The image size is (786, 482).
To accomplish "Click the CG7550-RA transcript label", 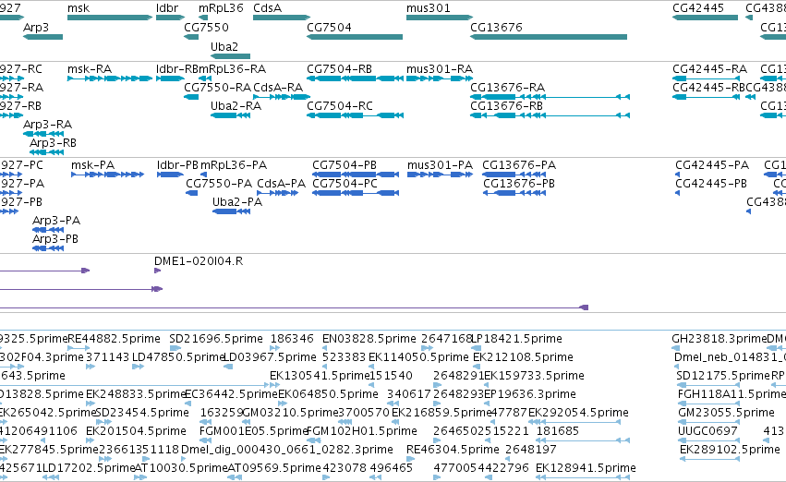I will tap(217, 87).
